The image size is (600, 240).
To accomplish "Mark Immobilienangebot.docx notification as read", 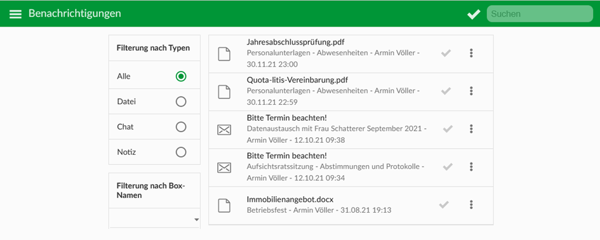I will [x=444, y=205].
